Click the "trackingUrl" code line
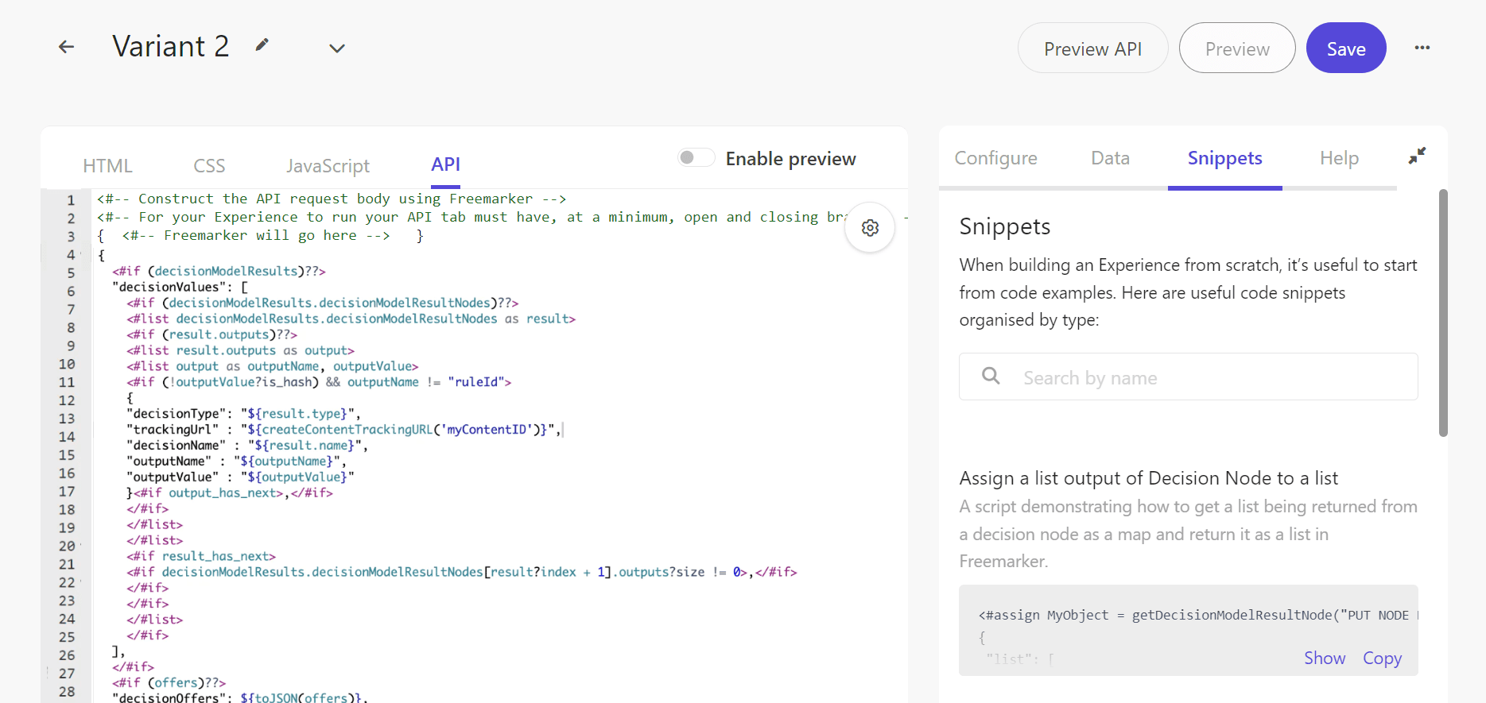Viewport: 1486px width, 703px height. (x=344, y=430)
